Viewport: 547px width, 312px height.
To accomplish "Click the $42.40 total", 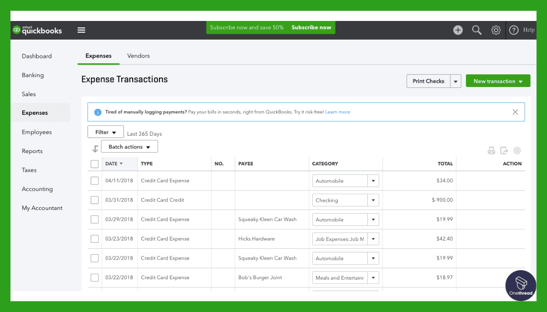I will click(444, 239).
